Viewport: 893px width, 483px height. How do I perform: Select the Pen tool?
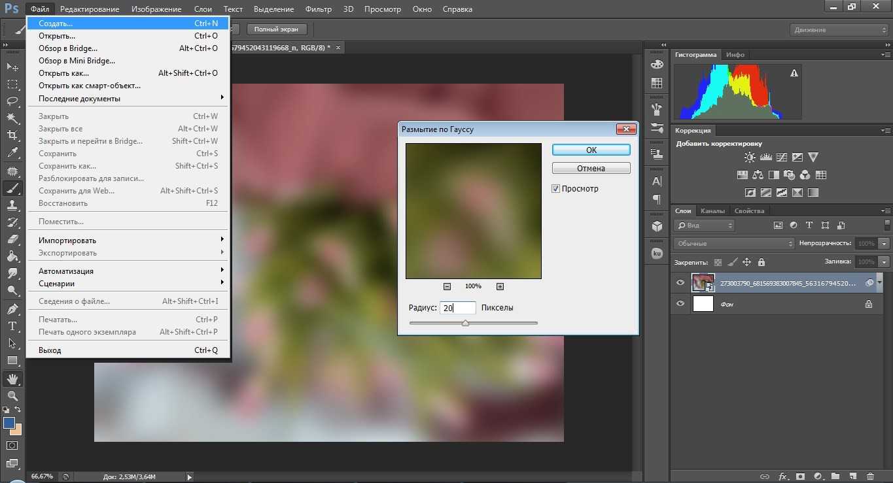point(12,308)
